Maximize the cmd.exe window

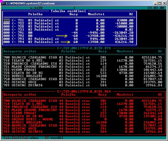click(160, 3)
